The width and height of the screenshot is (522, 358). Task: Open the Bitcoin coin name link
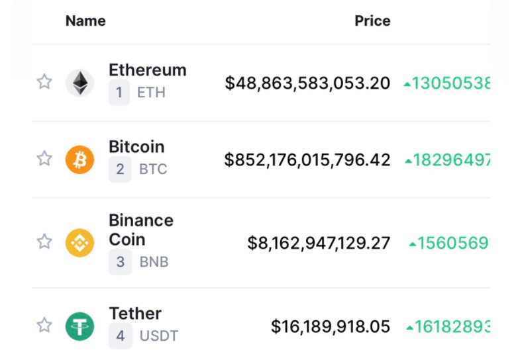(x=136, y=147)
